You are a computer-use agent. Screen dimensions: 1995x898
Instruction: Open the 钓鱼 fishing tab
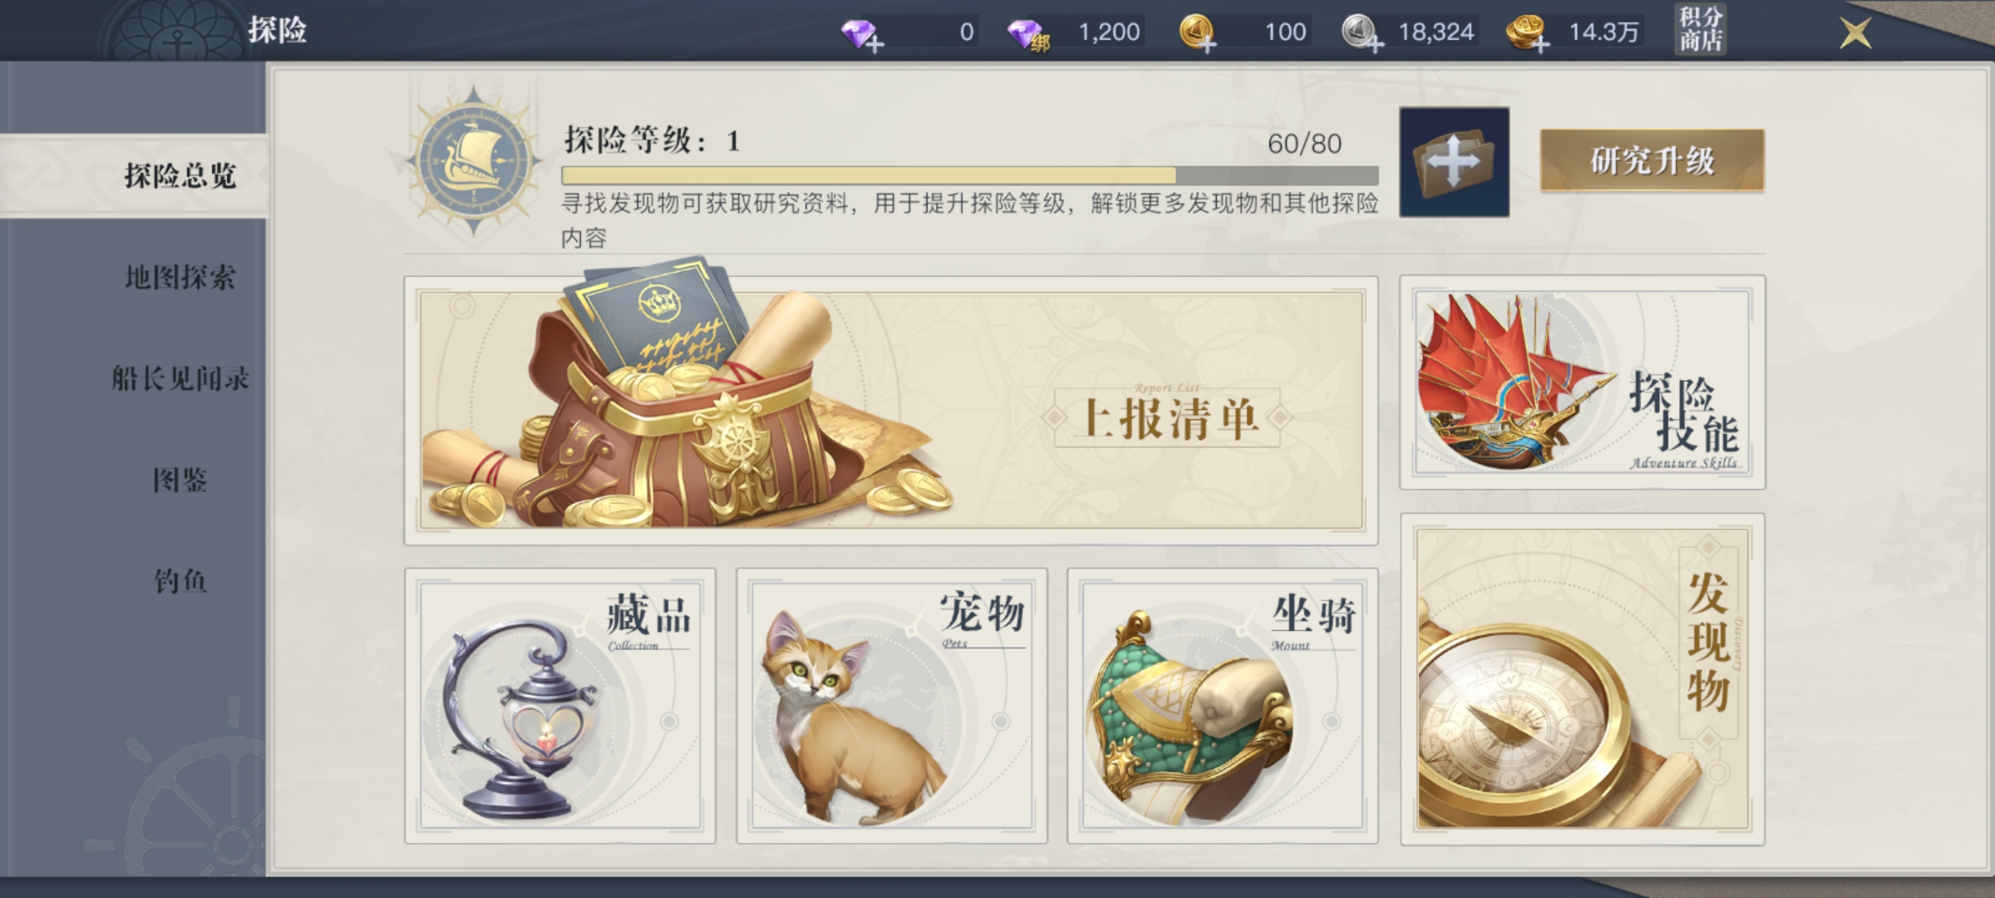180,581
